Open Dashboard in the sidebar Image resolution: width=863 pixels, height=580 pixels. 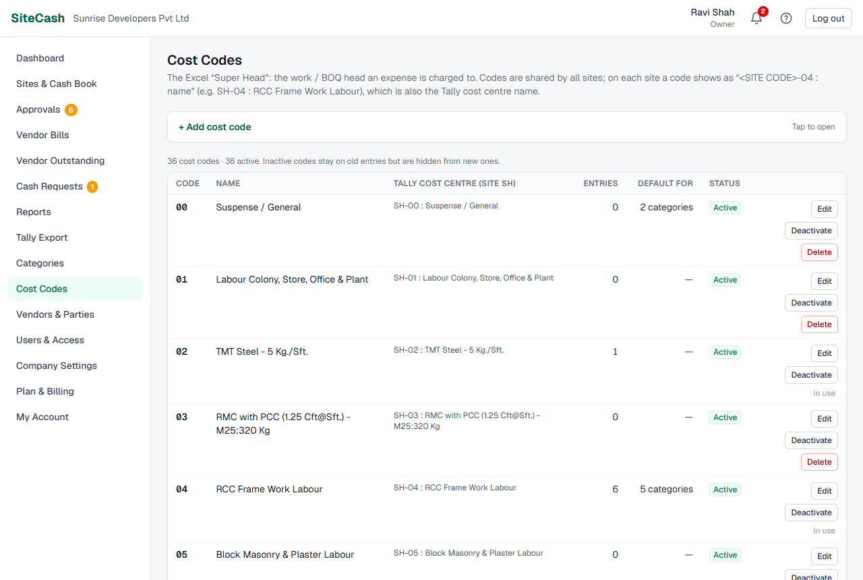(x=75, y=58)
